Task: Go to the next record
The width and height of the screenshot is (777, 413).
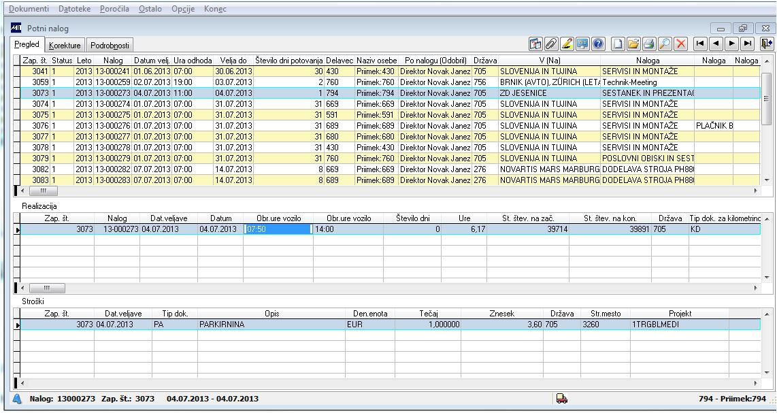Action: click(x=731, y=44)
